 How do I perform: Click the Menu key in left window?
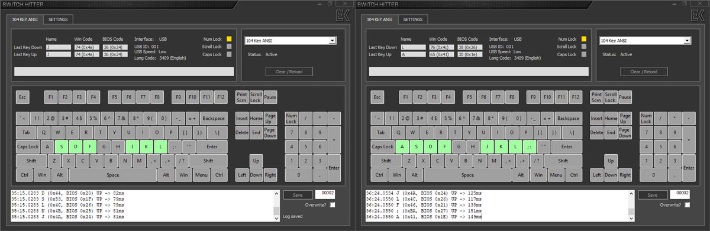point(201,175)
